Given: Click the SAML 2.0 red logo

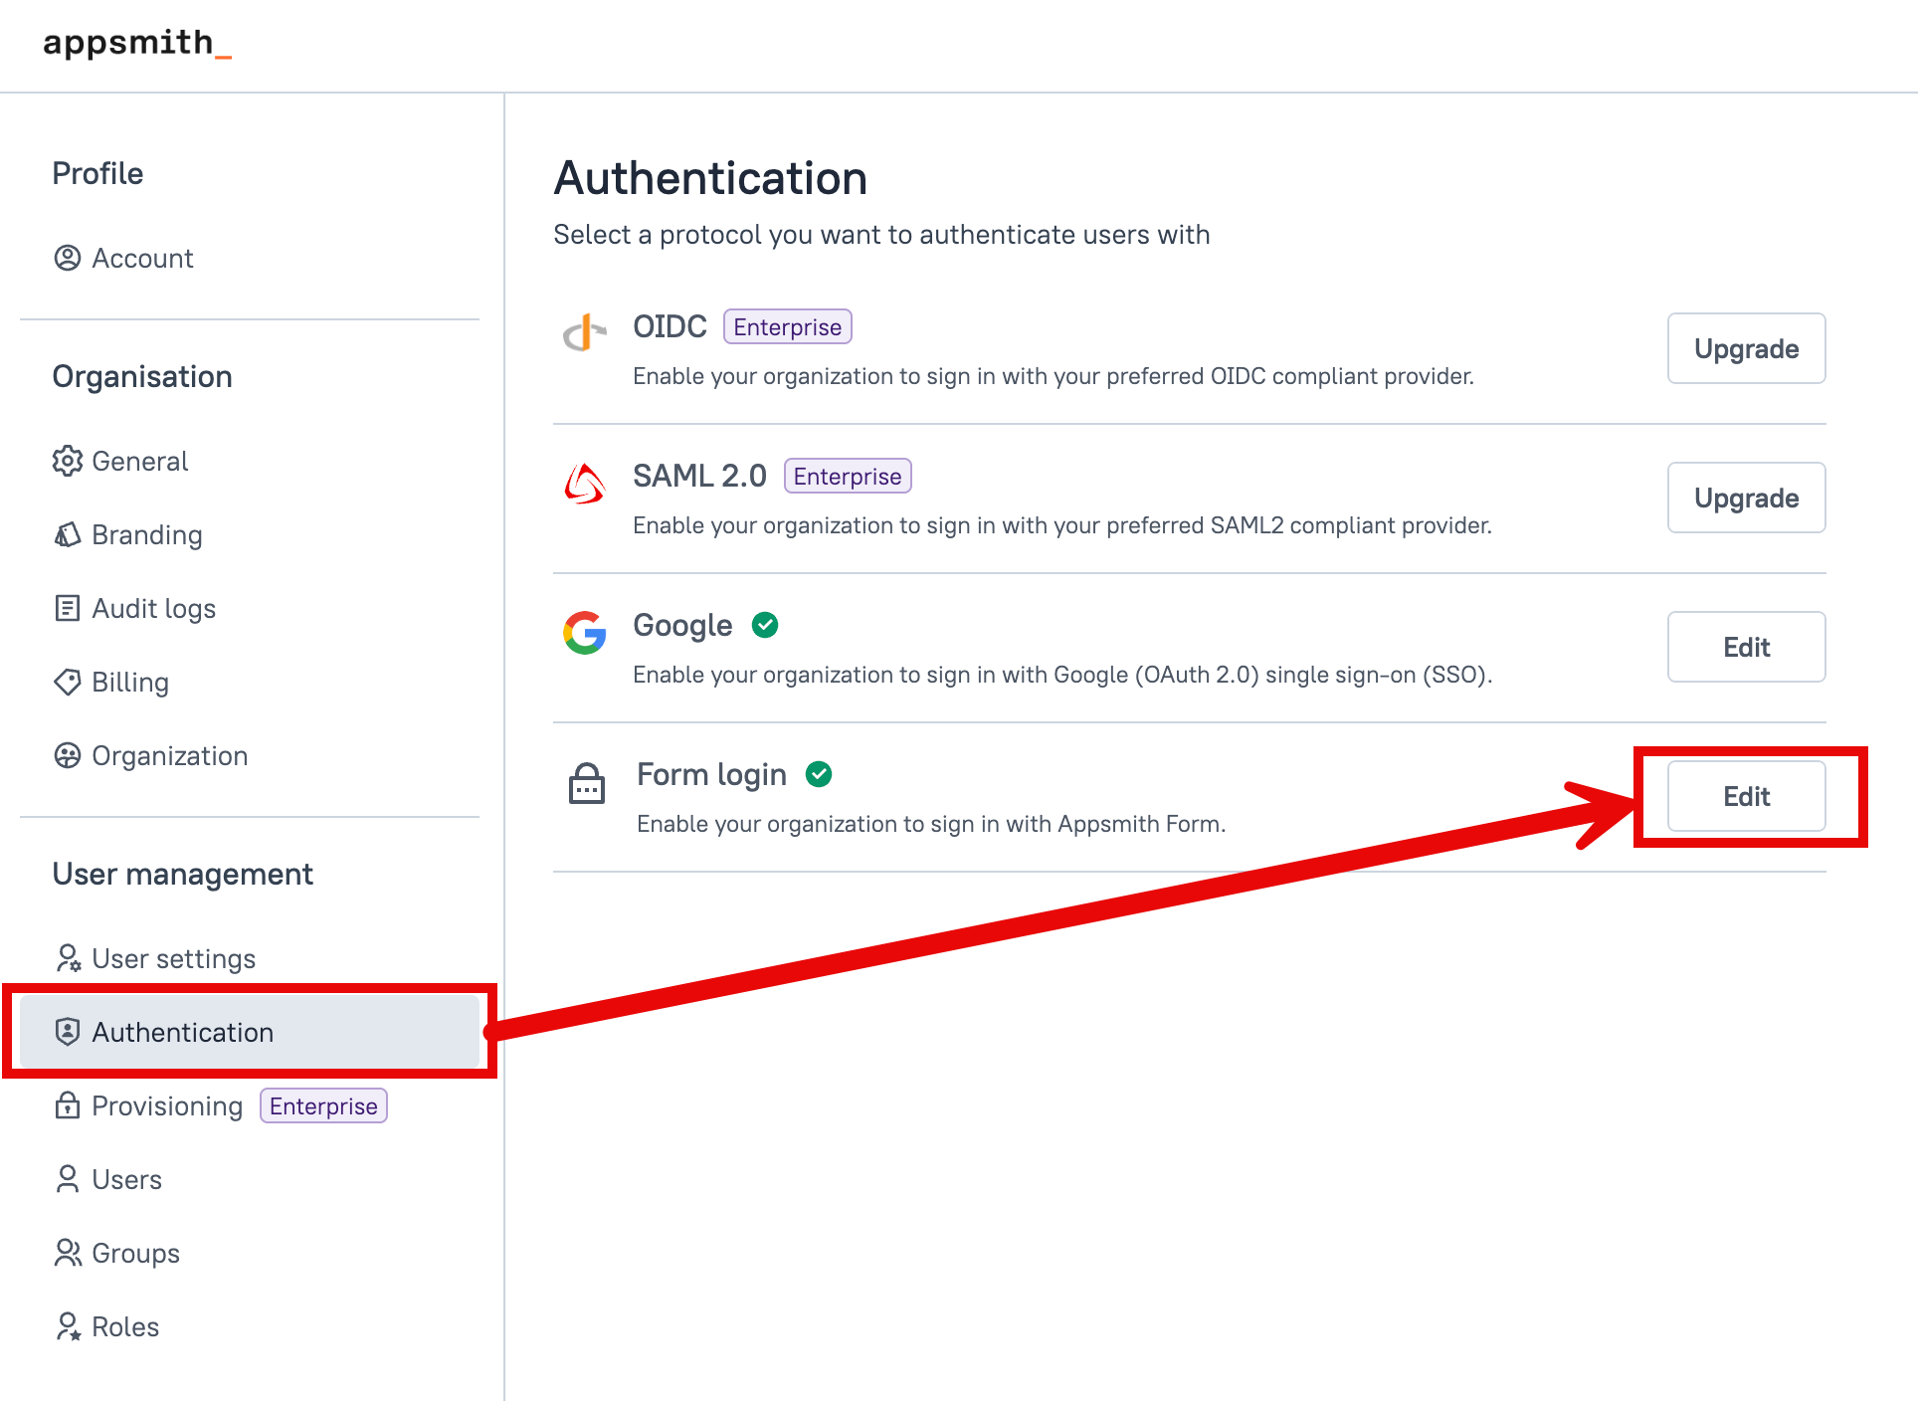Looking at the screenshot, I should (585, 484).
